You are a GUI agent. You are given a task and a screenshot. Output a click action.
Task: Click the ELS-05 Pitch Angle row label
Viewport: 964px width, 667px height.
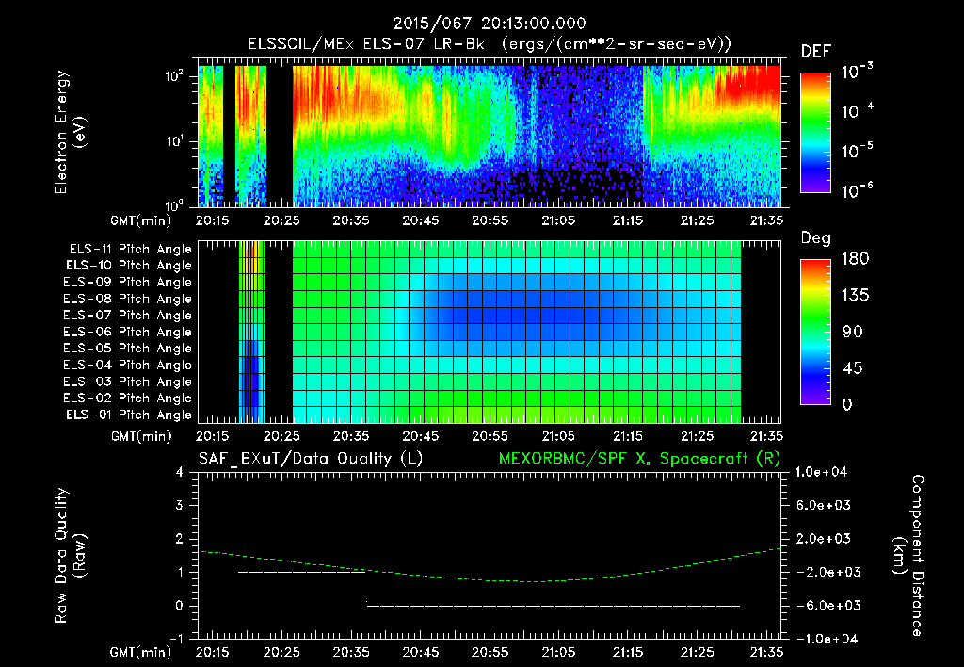pos(128,349)
